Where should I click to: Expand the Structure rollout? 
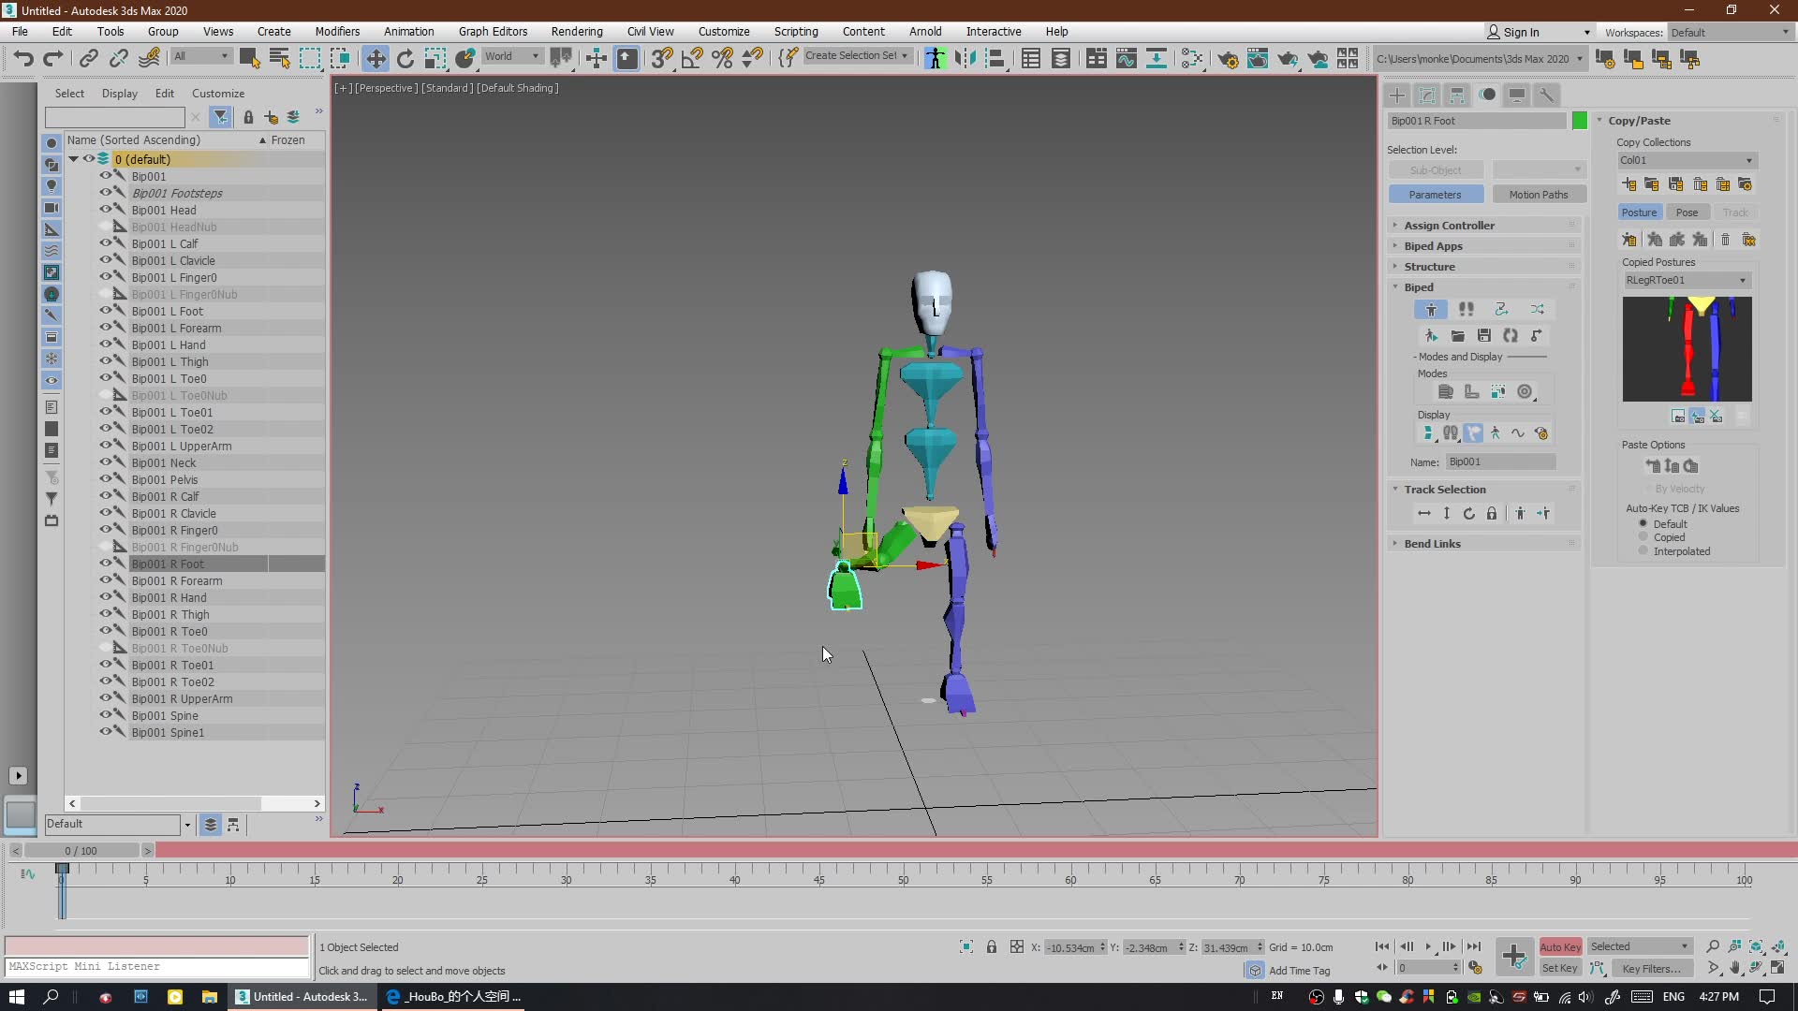pos(1430,266)
